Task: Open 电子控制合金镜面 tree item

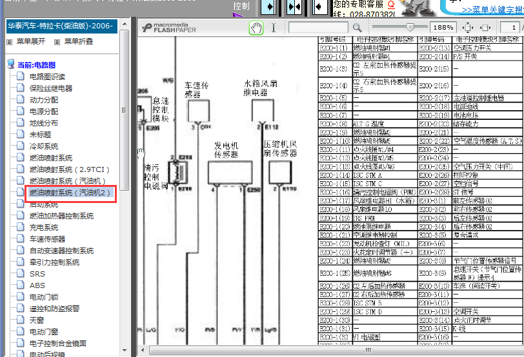Action: [x=58, y=343]
